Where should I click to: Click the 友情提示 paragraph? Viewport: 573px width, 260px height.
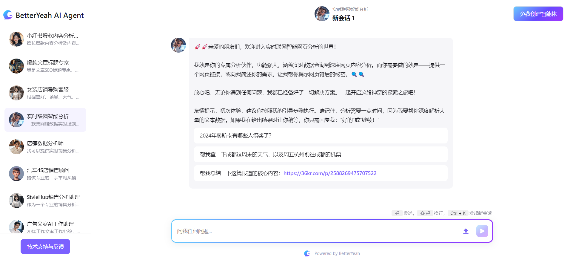(319, 115)
